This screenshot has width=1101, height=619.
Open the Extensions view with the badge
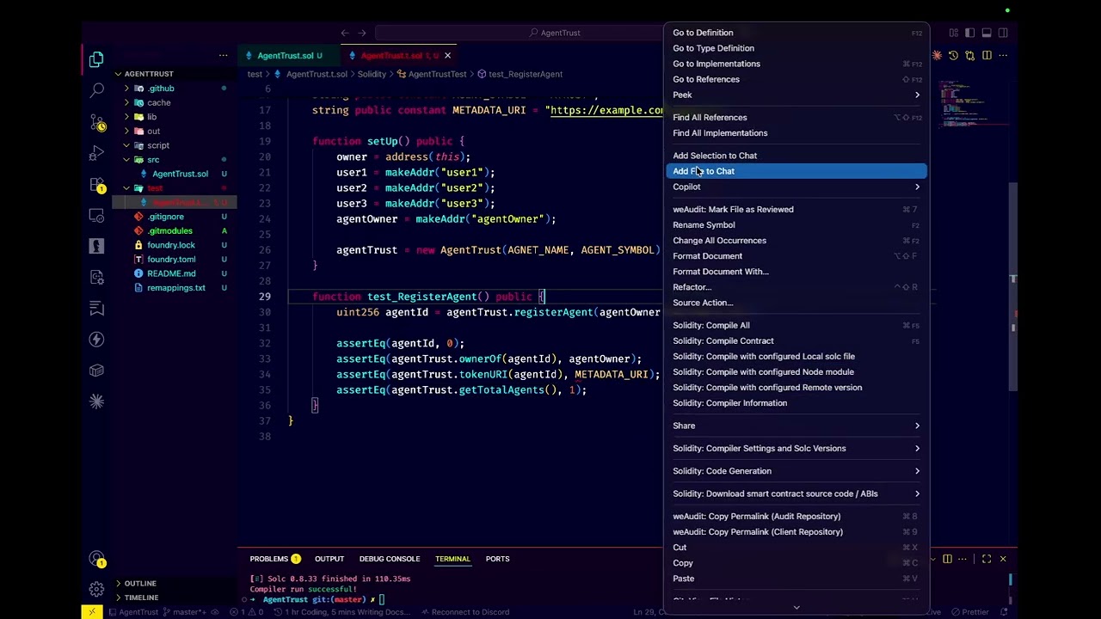coord(96,185)
